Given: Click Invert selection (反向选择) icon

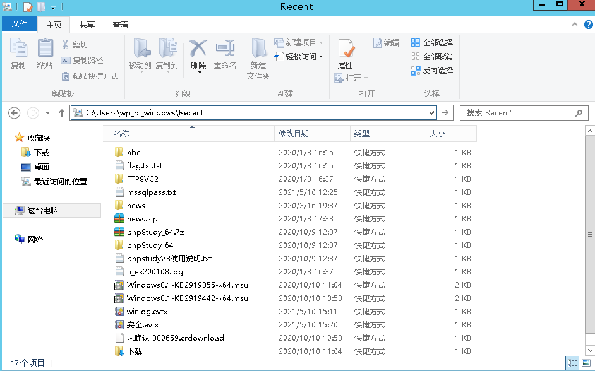Looking at the screenshot, I should click(416, 71).
